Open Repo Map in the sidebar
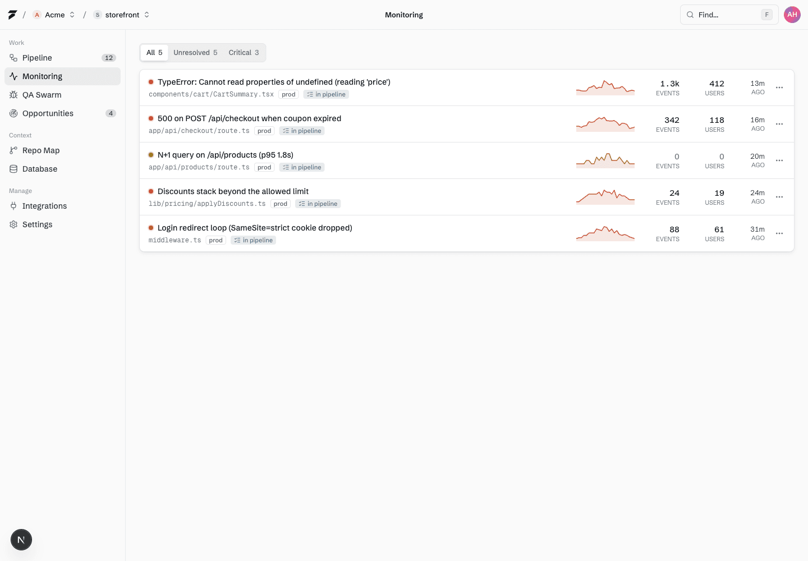 click(x=62, y=150)
